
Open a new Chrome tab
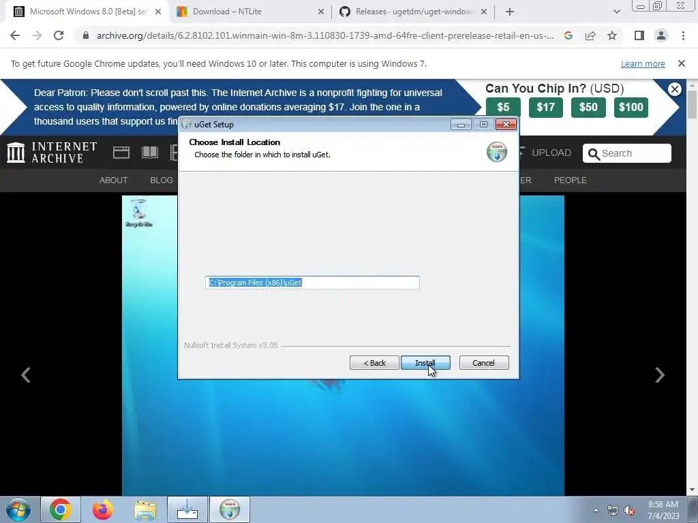pos(510,12)
